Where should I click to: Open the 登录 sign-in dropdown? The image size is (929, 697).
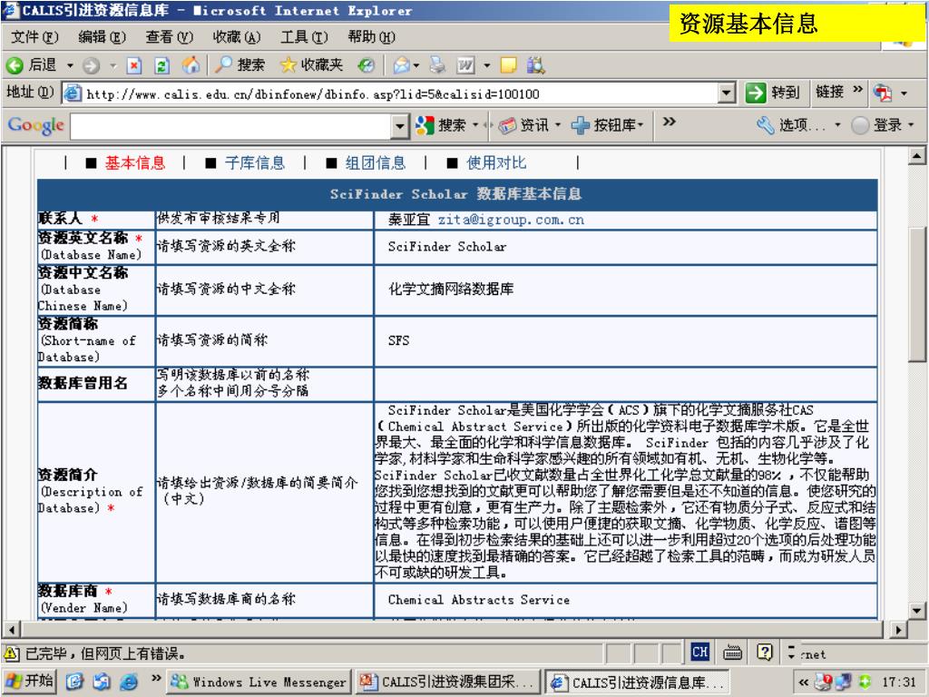(911, 125)
